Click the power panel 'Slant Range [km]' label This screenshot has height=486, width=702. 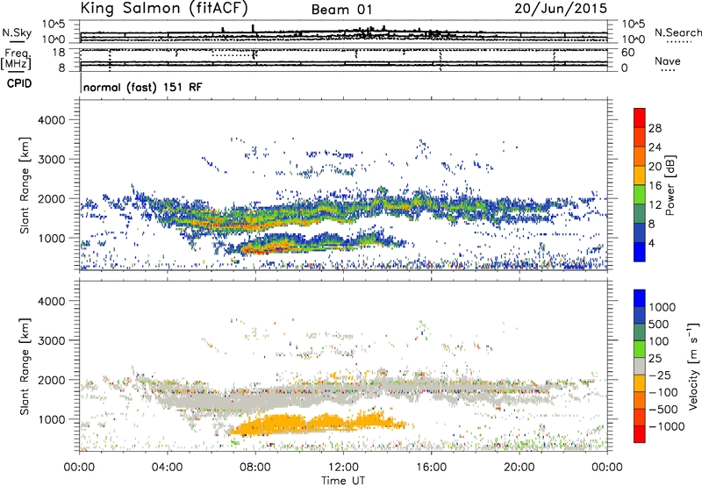click(x=25, y=185)
